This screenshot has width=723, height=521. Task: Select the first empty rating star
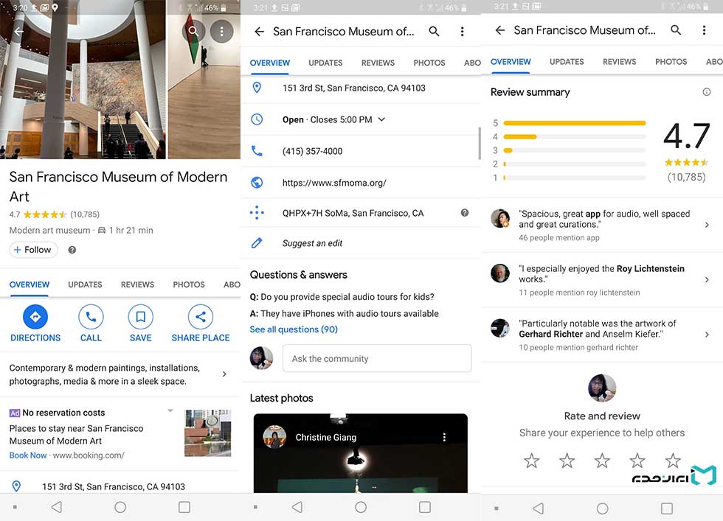(531, 461)
